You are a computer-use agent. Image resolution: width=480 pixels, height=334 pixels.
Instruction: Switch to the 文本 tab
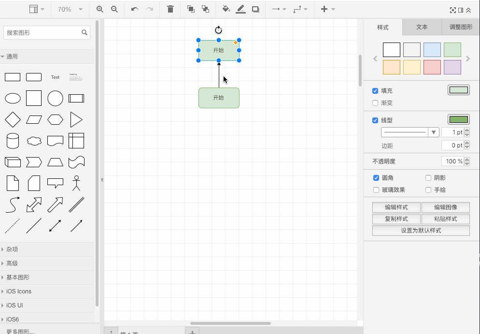pos(422,28)
